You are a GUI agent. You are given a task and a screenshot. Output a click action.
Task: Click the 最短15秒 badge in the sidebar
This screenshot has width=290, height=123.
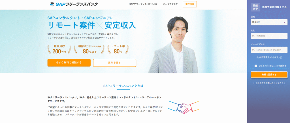pyautogui.click(x=255, y=7)
